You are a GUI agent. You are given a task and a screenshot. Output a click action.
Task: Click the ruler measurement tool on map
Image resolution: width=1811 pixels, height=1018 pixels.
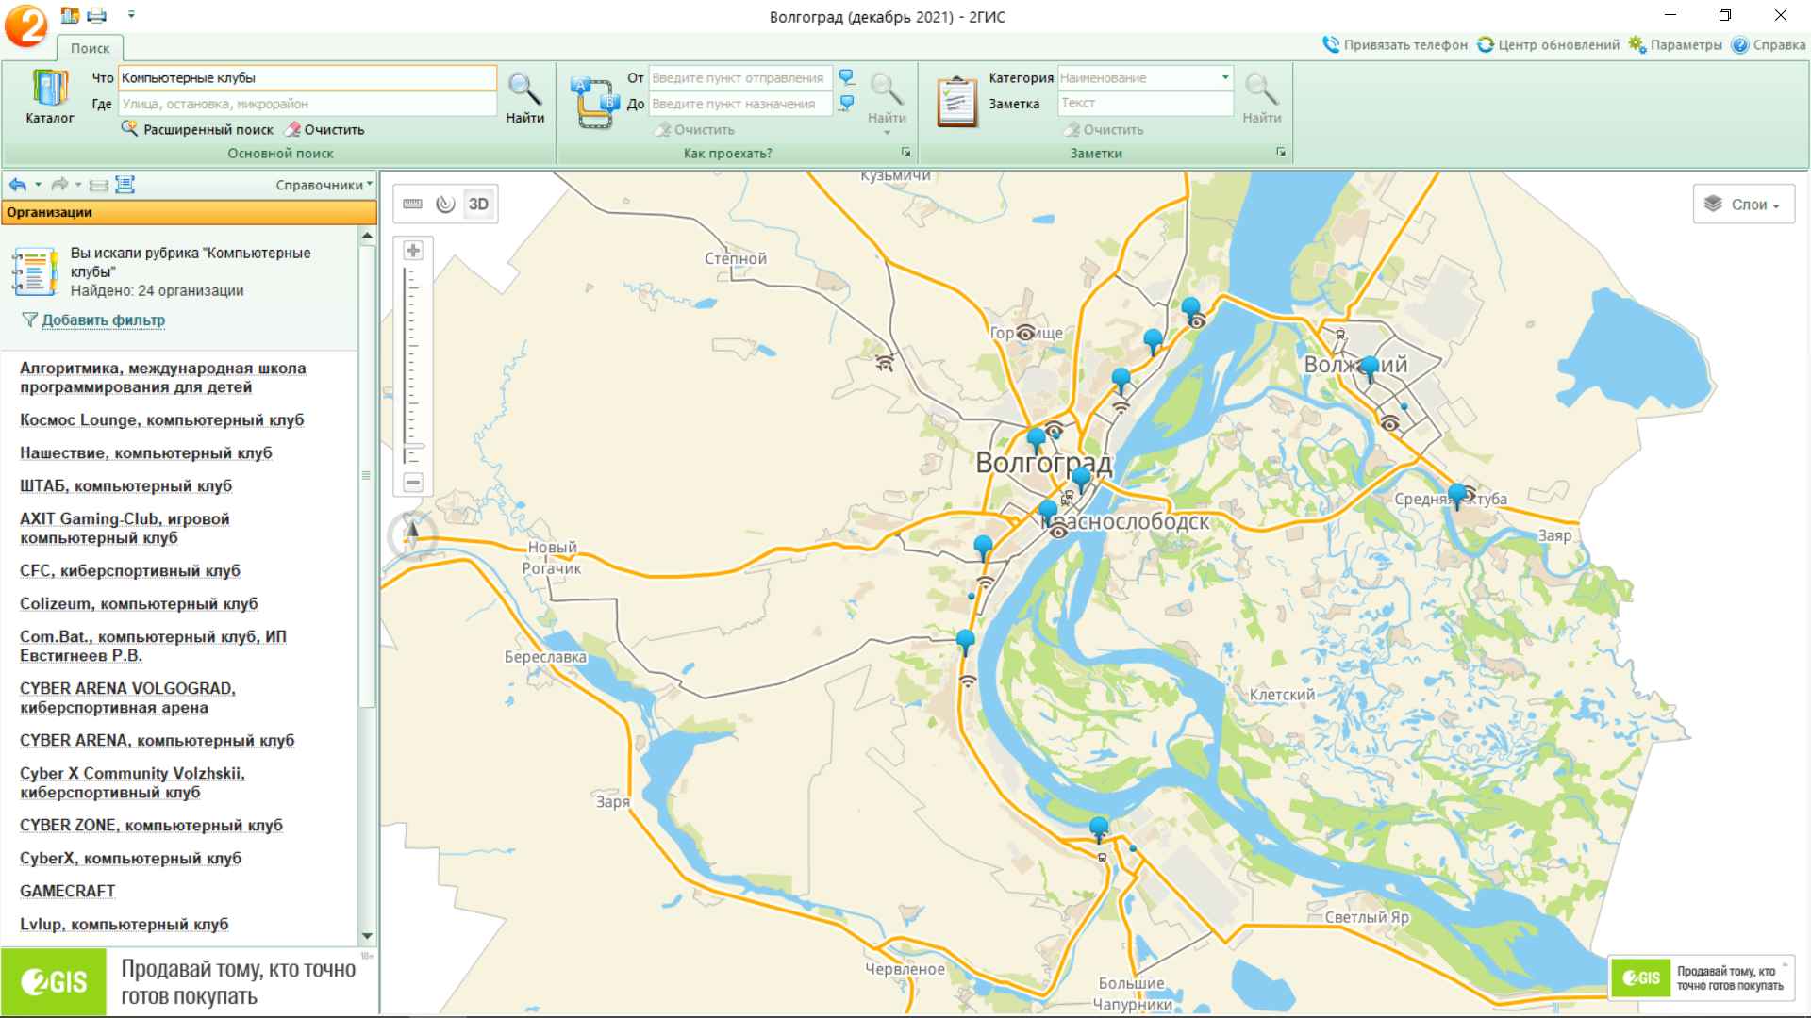412,204
